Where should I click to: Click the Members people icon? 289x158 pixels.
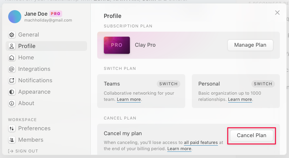coord(12,140)
